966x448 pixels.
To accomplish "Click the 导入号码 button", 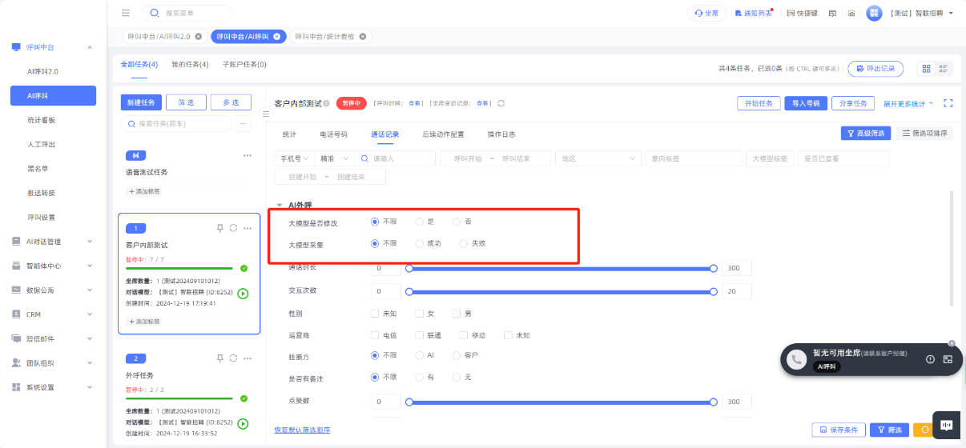I will coord(805,103).
